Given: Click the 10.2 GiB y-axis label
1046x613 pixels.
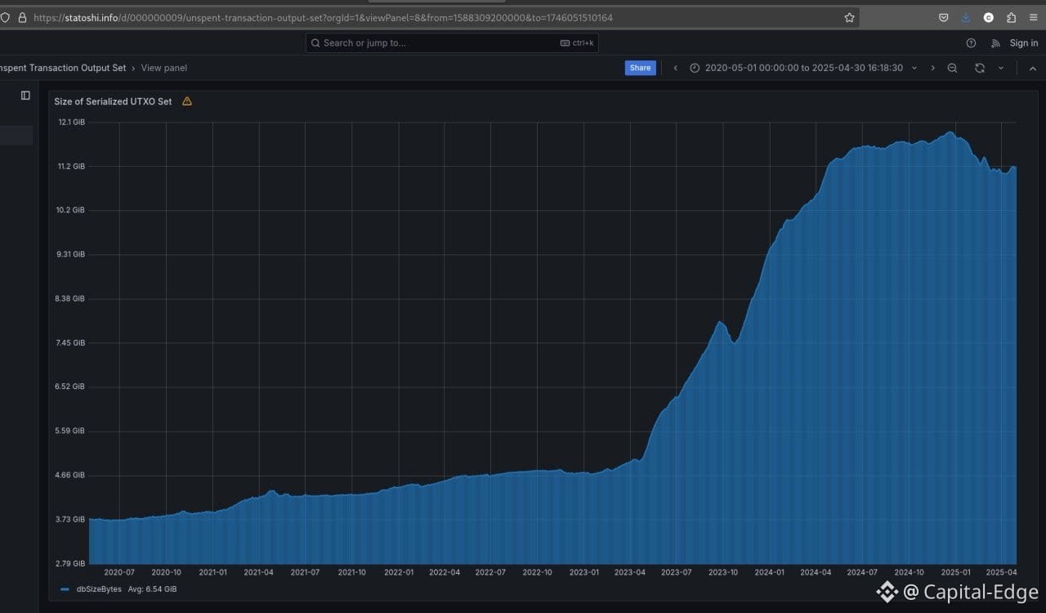Looking at the screenshot, I should 72,210.
